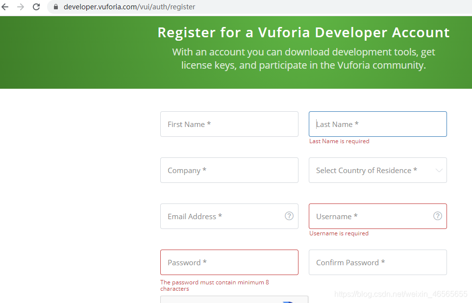Focus the Confirm Password field

(x=378, y=262)
